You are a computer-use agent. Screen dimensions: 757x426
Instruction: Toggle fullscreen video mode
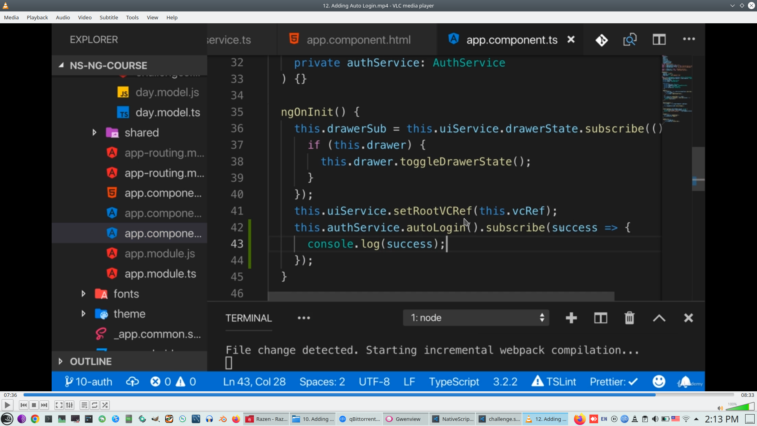coord(59,405)
